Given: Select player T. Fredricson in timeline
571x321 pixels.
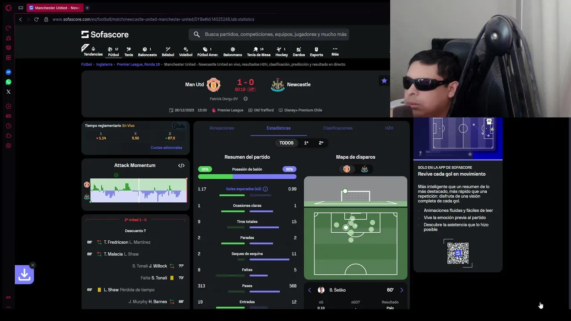Looking at the screenshot, I should [x=116, y=242].
